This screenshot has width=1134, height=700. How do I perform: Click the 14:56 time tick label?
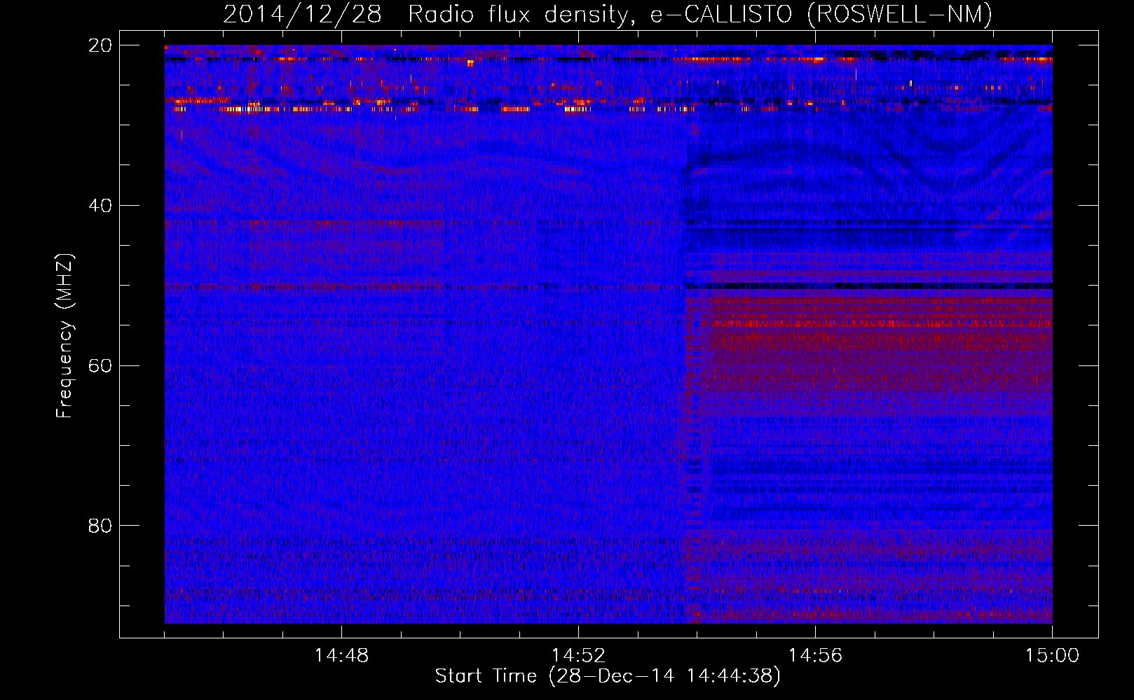tap(815, 656)
